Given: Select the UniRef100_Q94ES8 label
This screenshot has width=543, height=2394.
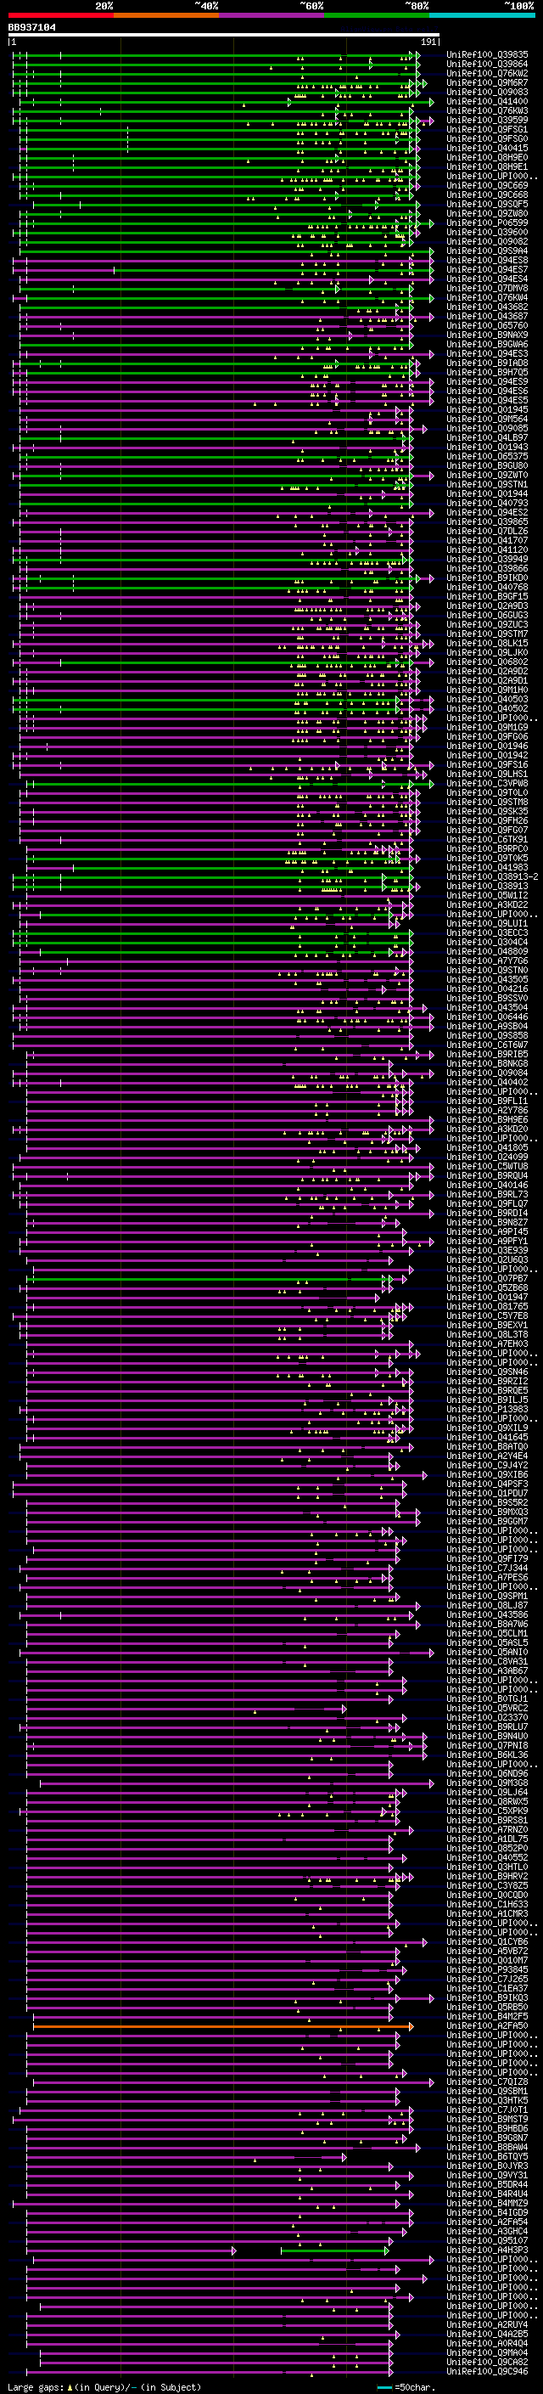Looking at the screenshot, I should [x=487, y=260].
